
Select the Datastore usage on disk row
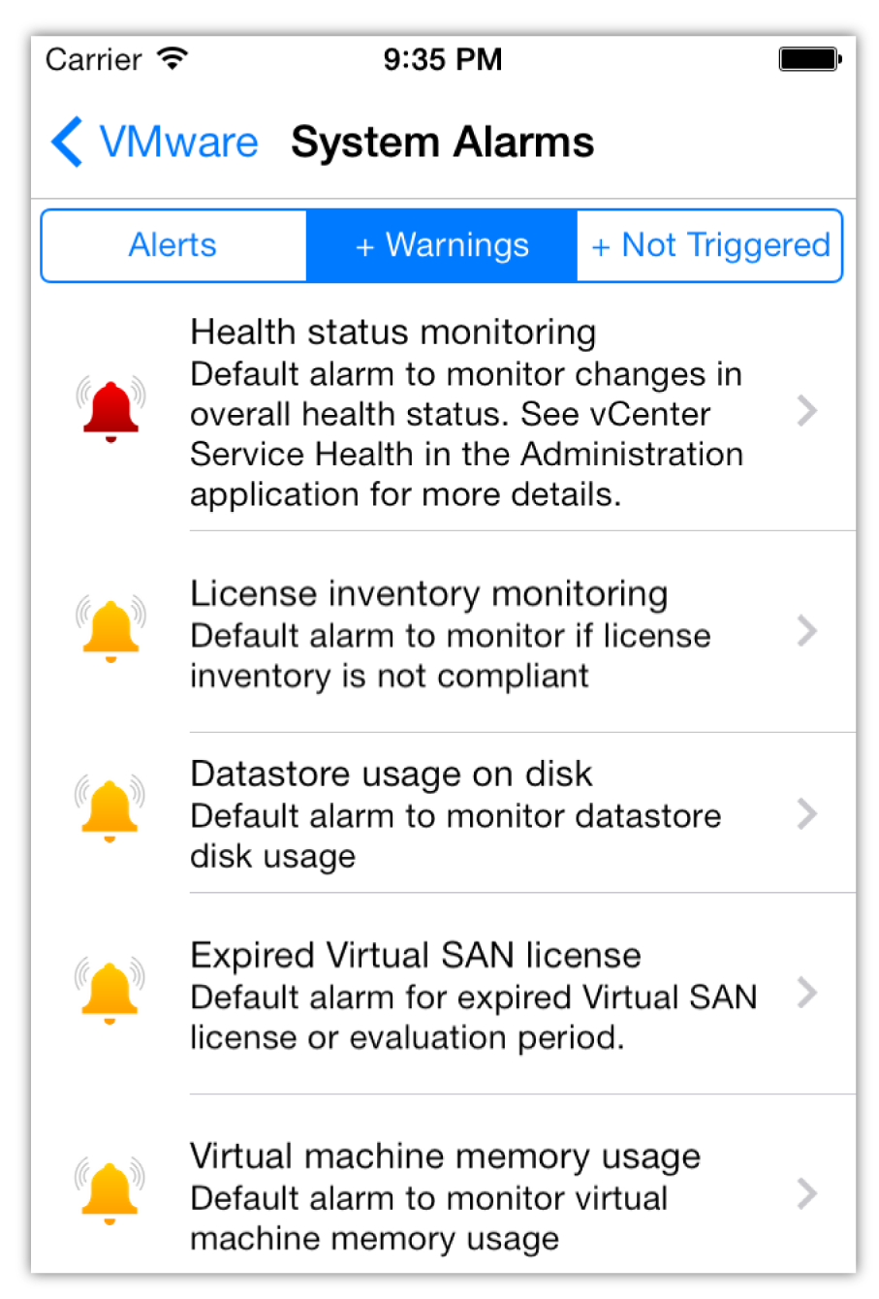tap(444, 813)
